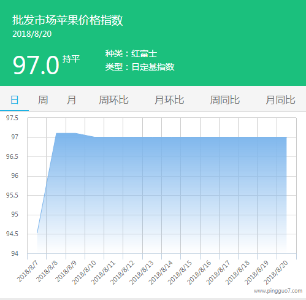Click the 持平 status label
Image resolution: width=306 pixels, height=300 pixels.
click(71, 59)
